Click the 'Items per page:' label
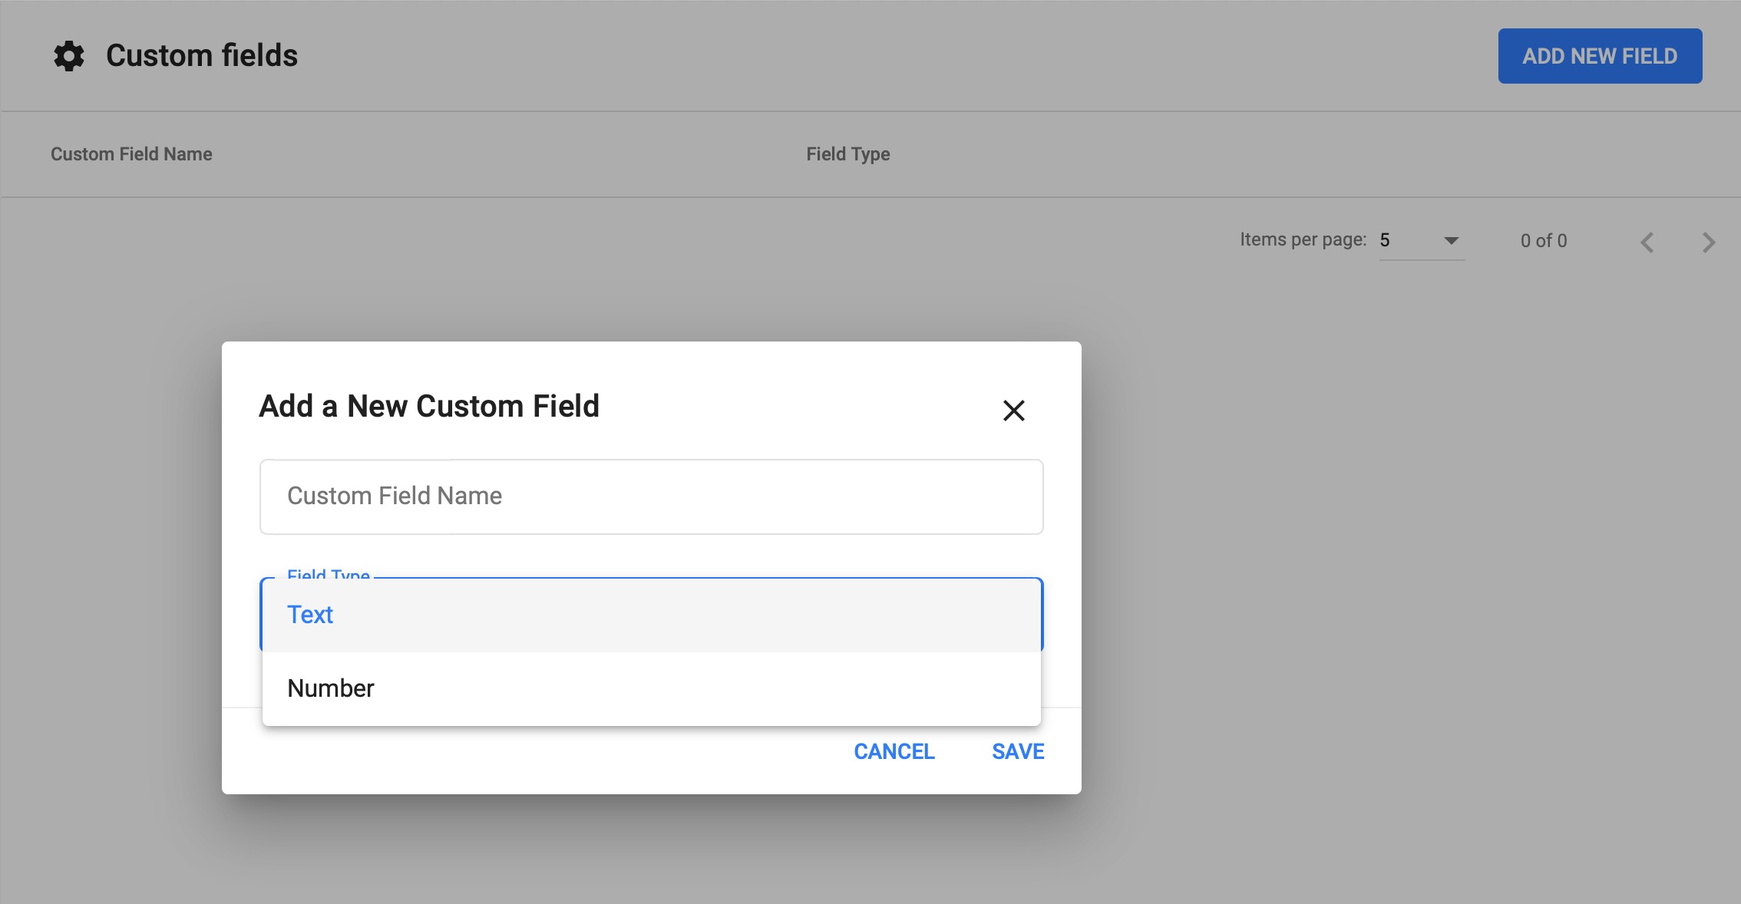This screenshot has width=1741, height=904. click(1303, 239)
